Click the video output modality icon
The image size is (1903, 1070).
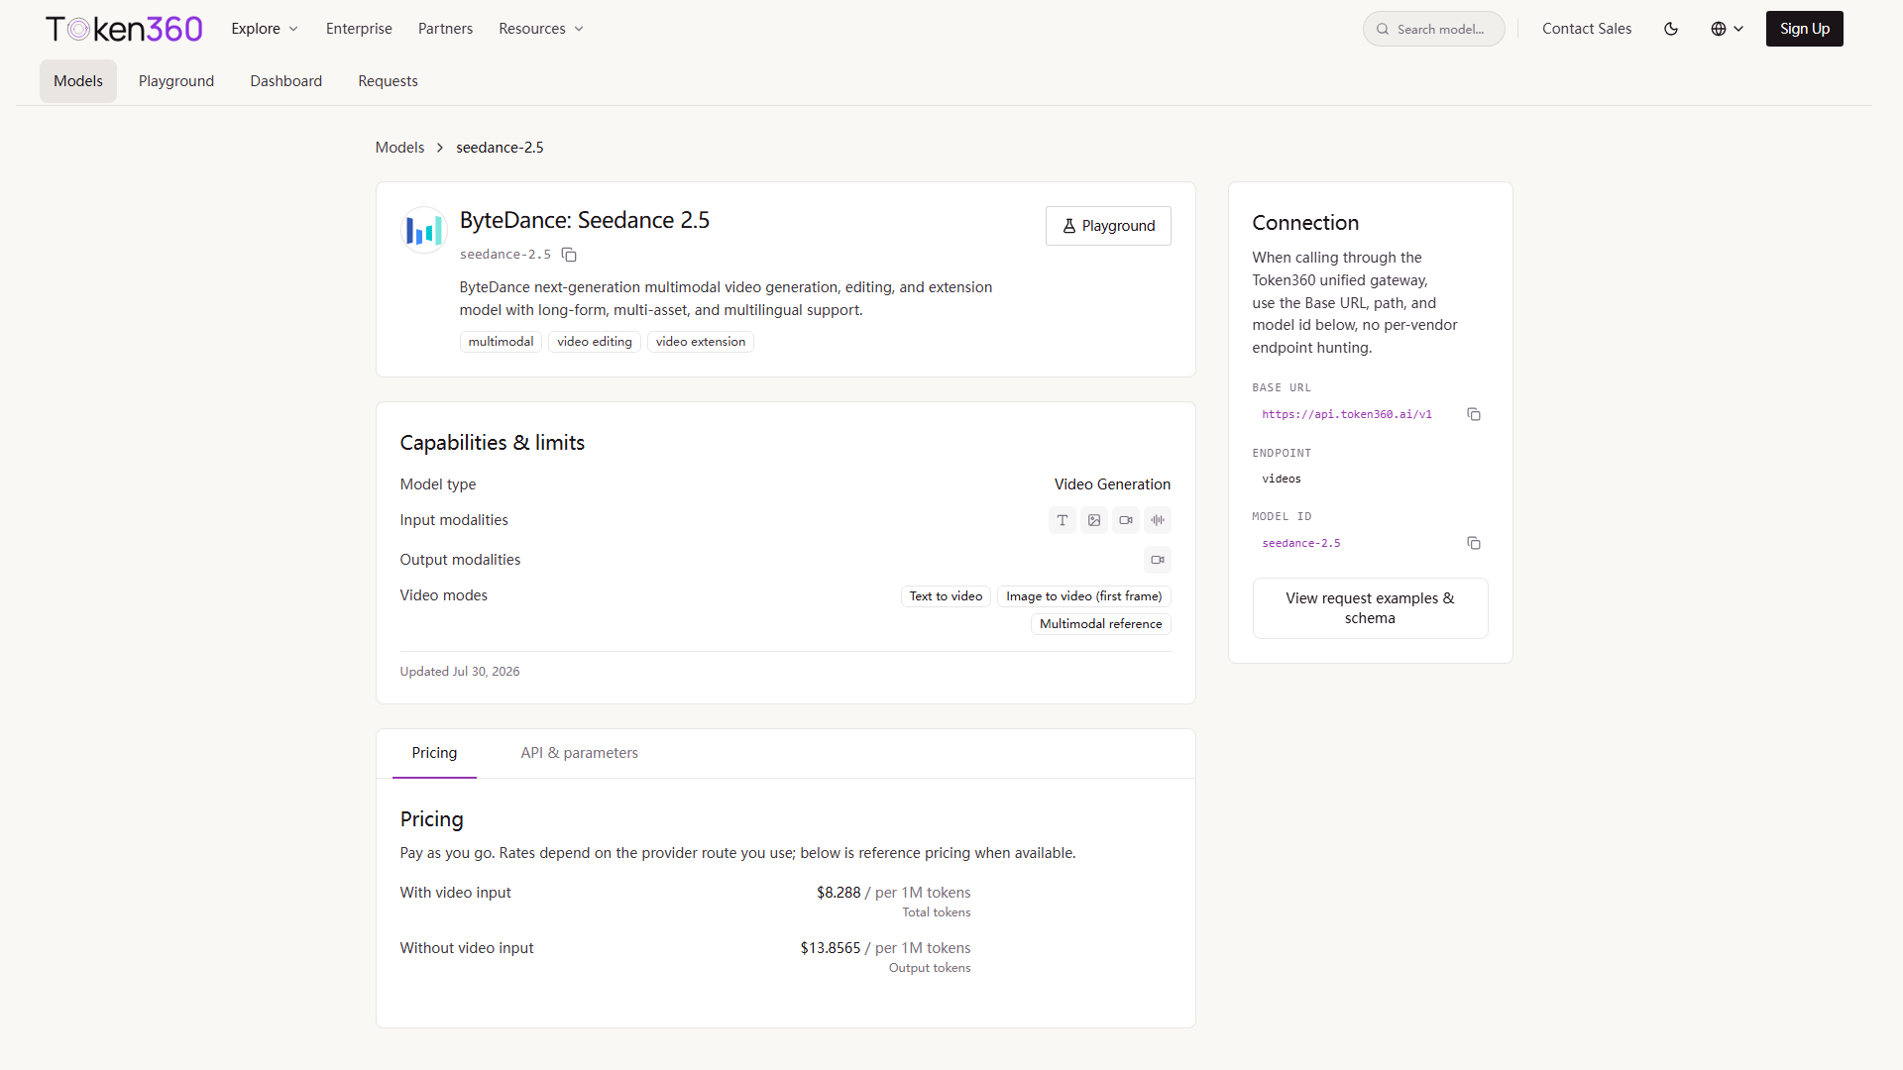tap(1158, 560)
